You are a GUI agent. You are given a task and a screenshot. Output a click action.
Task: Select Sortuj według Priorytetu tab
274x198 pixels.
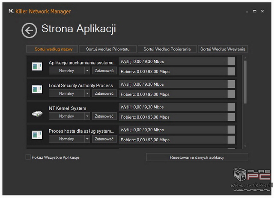point(107,49)
